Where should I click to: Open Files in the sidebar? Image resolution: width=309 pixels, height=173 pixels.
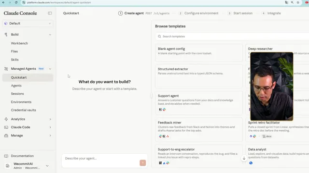pyautogui.click(x=14, y=51)
